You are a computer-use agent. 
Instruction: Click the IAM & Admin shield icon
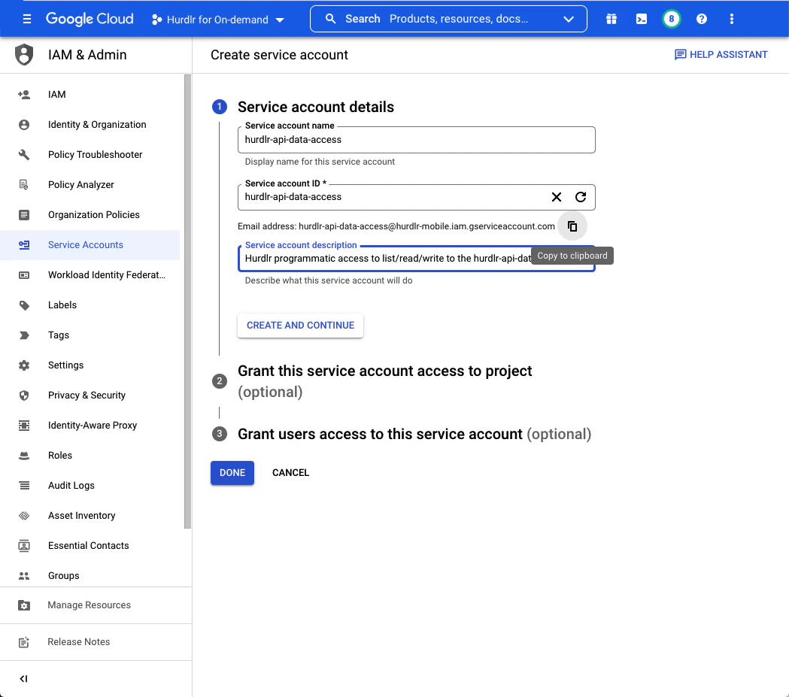coord(23,55)
